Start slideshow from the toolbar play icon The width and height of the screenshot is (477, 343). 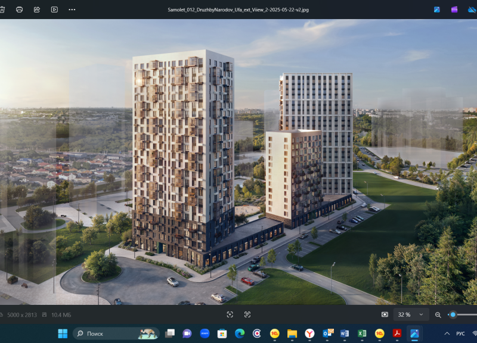coord(54,10)
